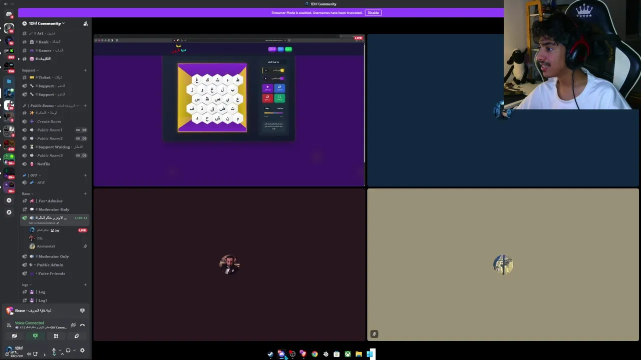Stop streaming icon beside the Brave title
The height and width of the screenshot is (360, 641).
[82, 310]
